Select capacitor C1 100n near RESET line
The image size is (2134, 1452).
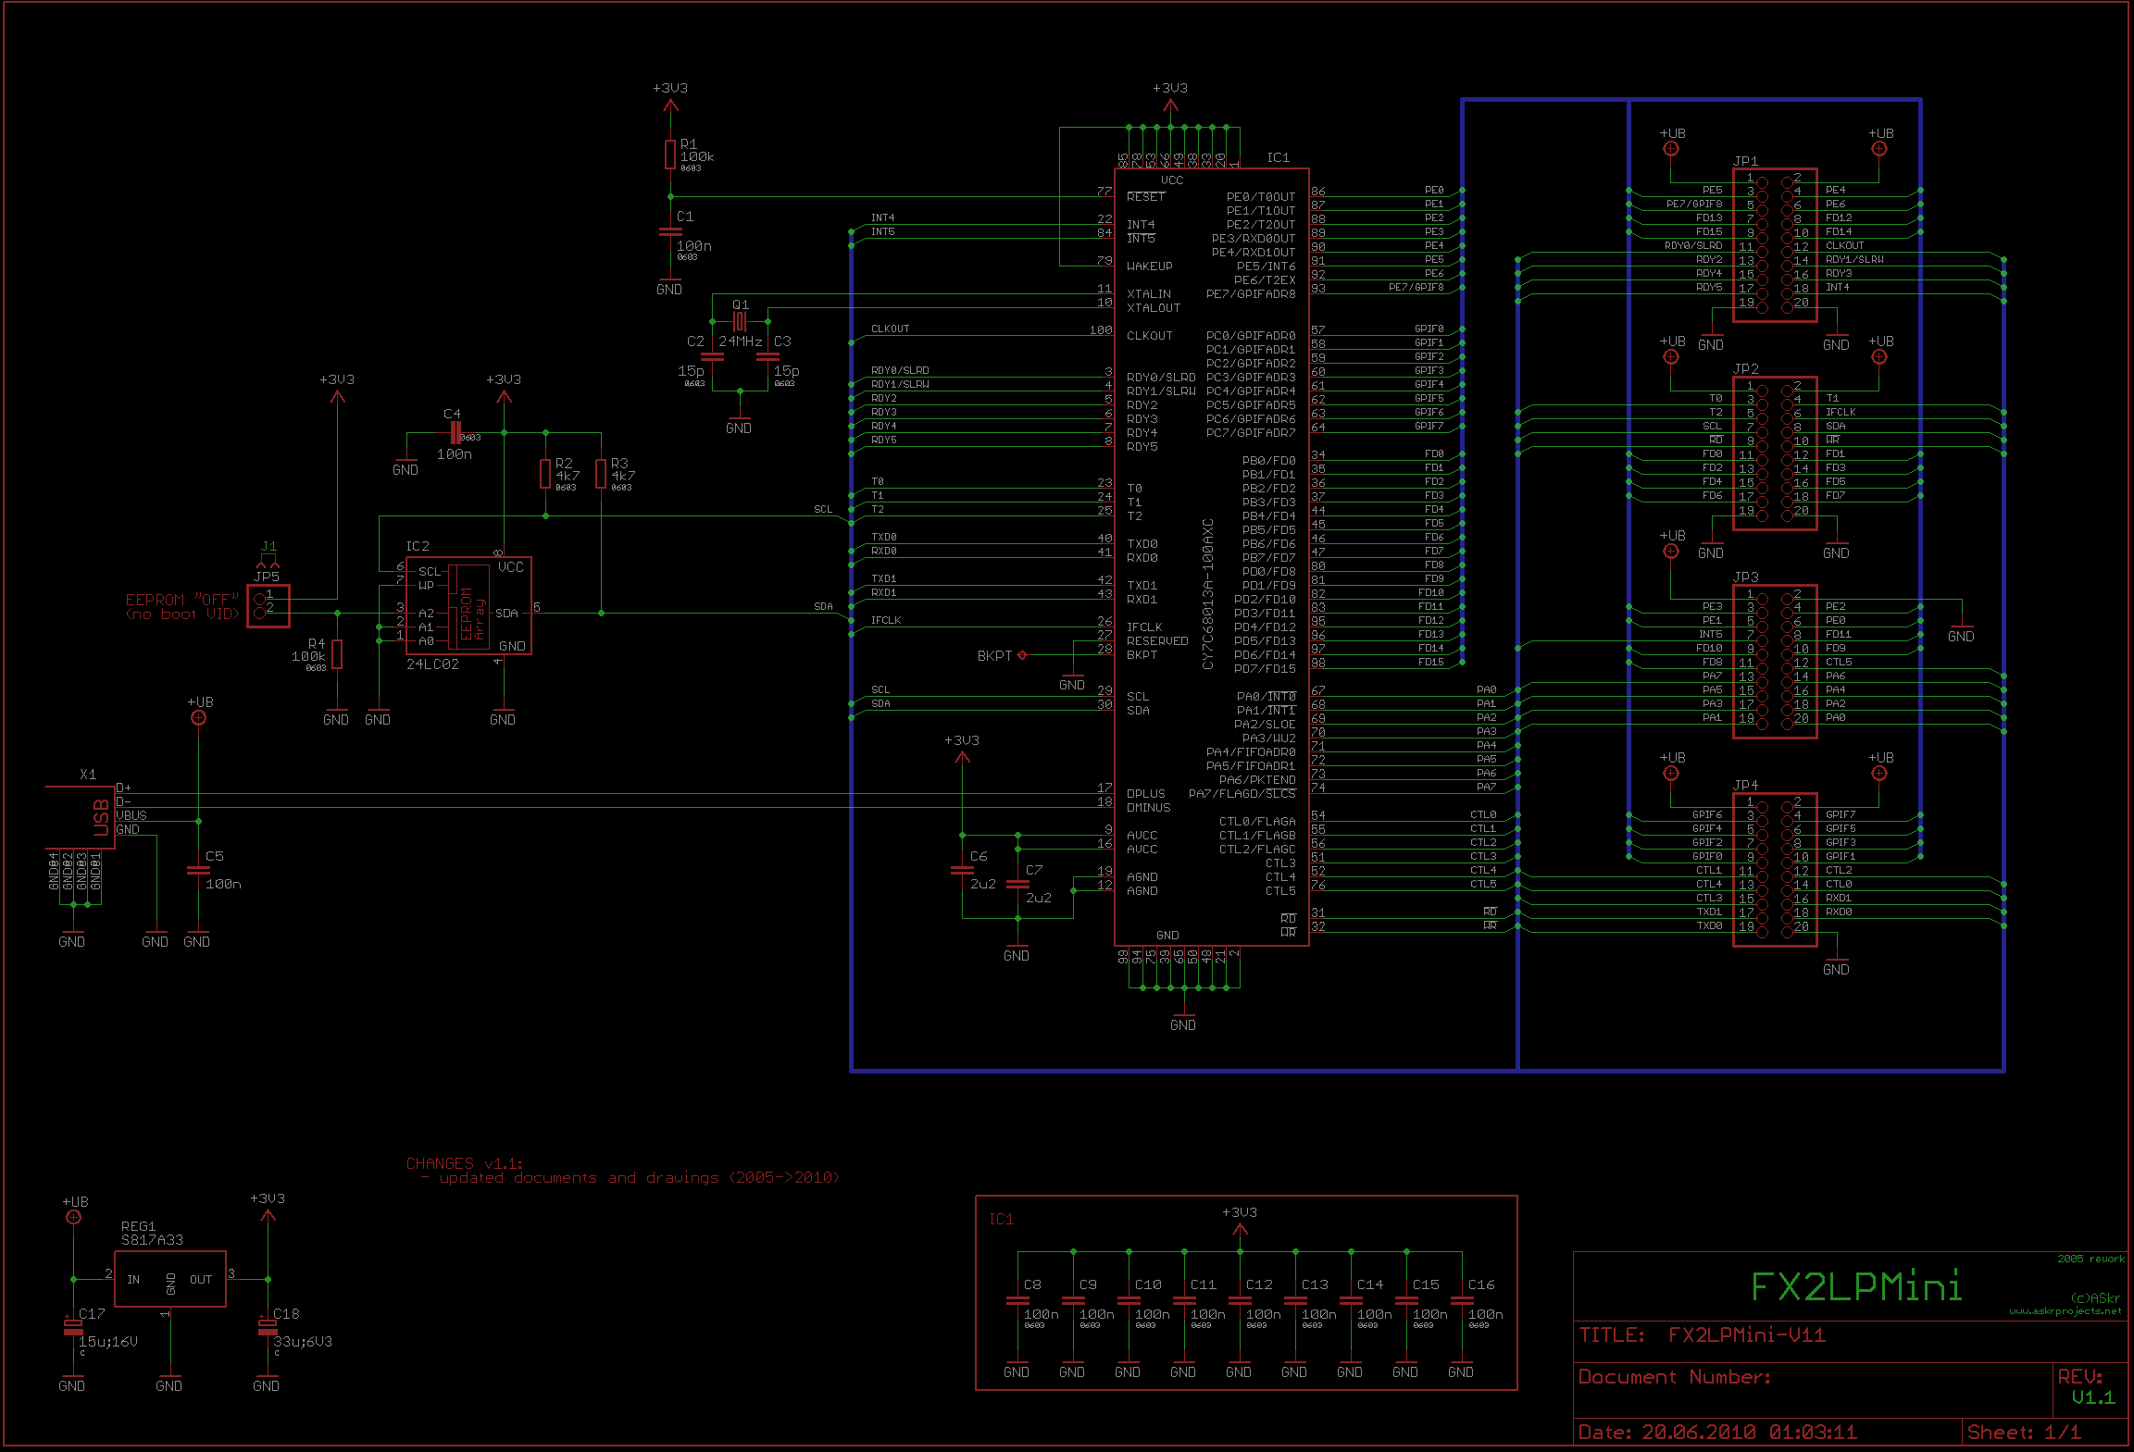pyautogui.click(x=670, y=231)
